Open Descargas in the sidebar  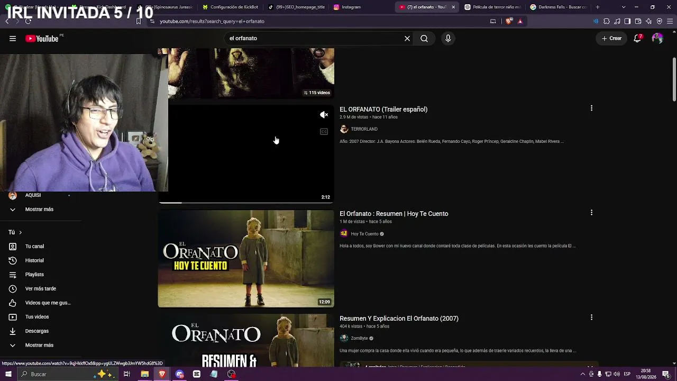point(36,331)
